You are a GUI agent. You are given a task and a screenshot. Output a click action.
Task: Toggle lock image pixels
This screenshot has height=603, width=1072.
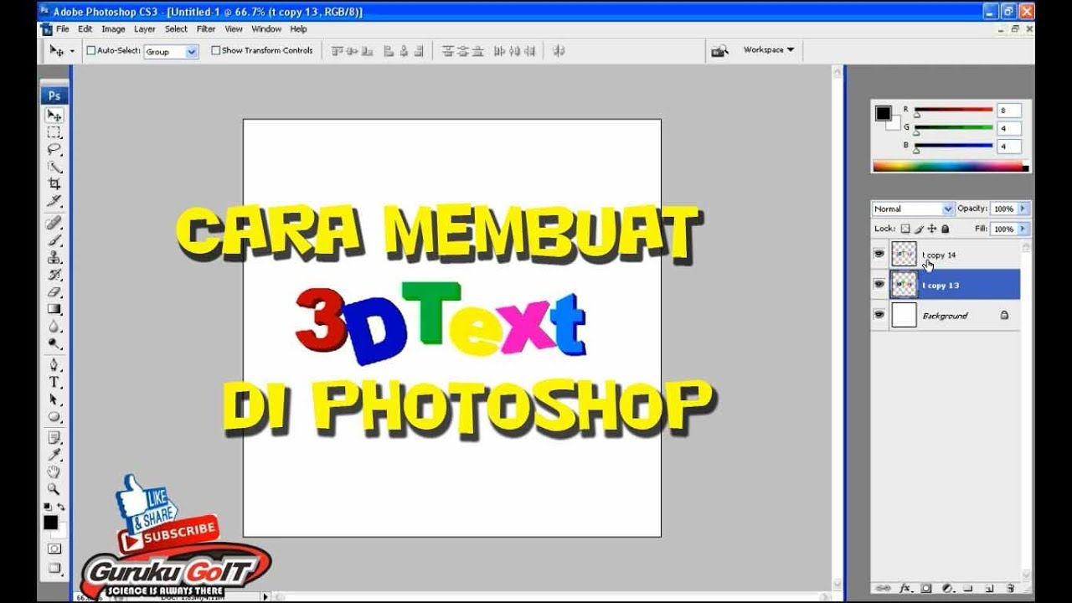tap(919, 229)
